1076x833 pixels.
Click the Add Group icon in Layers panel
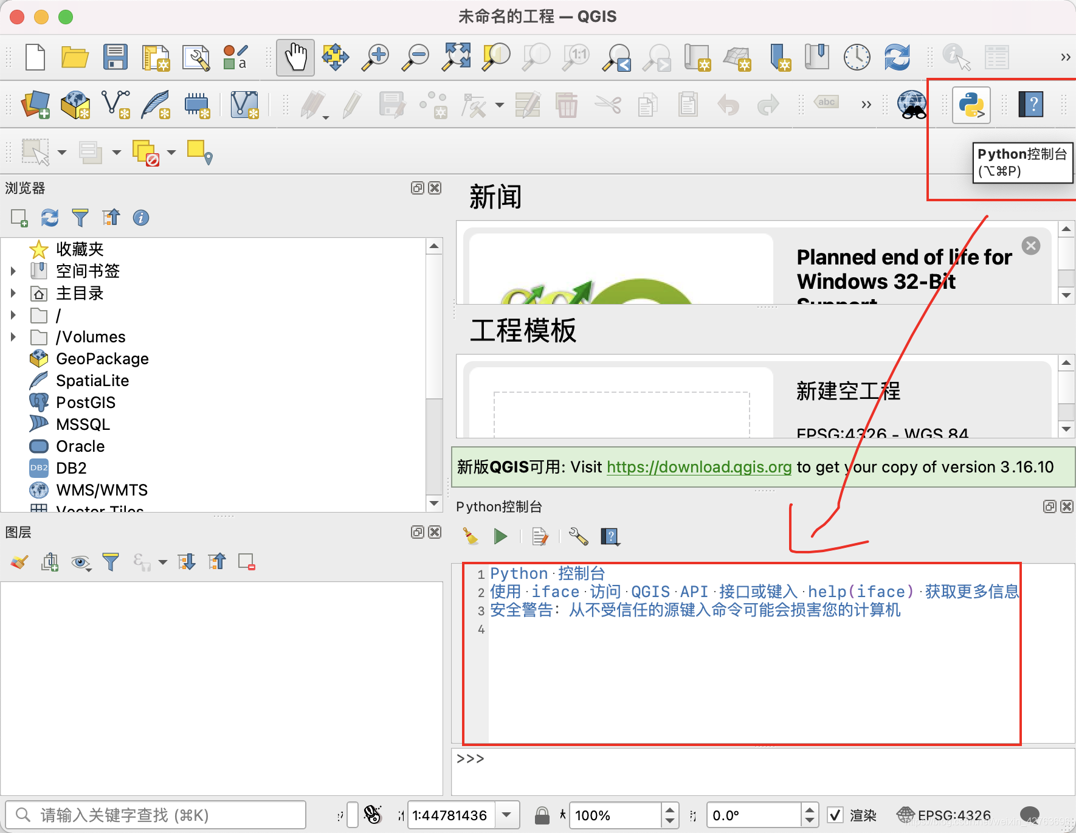[50, 562]
